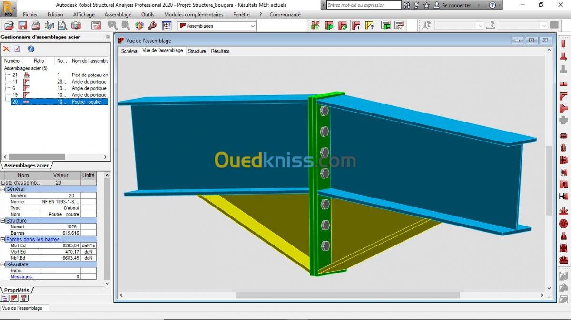Image resolution: width=571 pixels, height=320 pixels.
Task: Click the topmost red column icon in the right toolbar
Action: (563, 45)
